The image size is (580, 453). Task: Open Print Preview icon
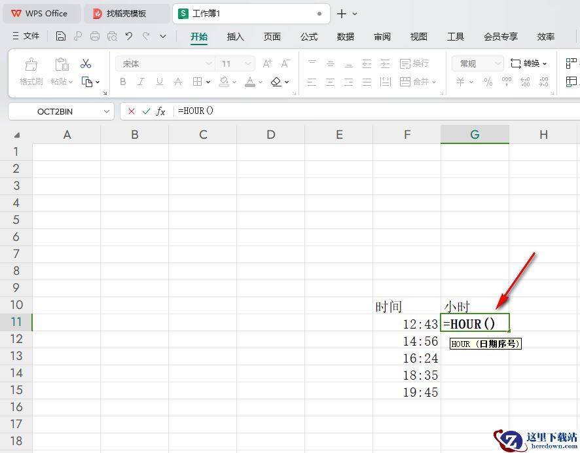point(112,36)
